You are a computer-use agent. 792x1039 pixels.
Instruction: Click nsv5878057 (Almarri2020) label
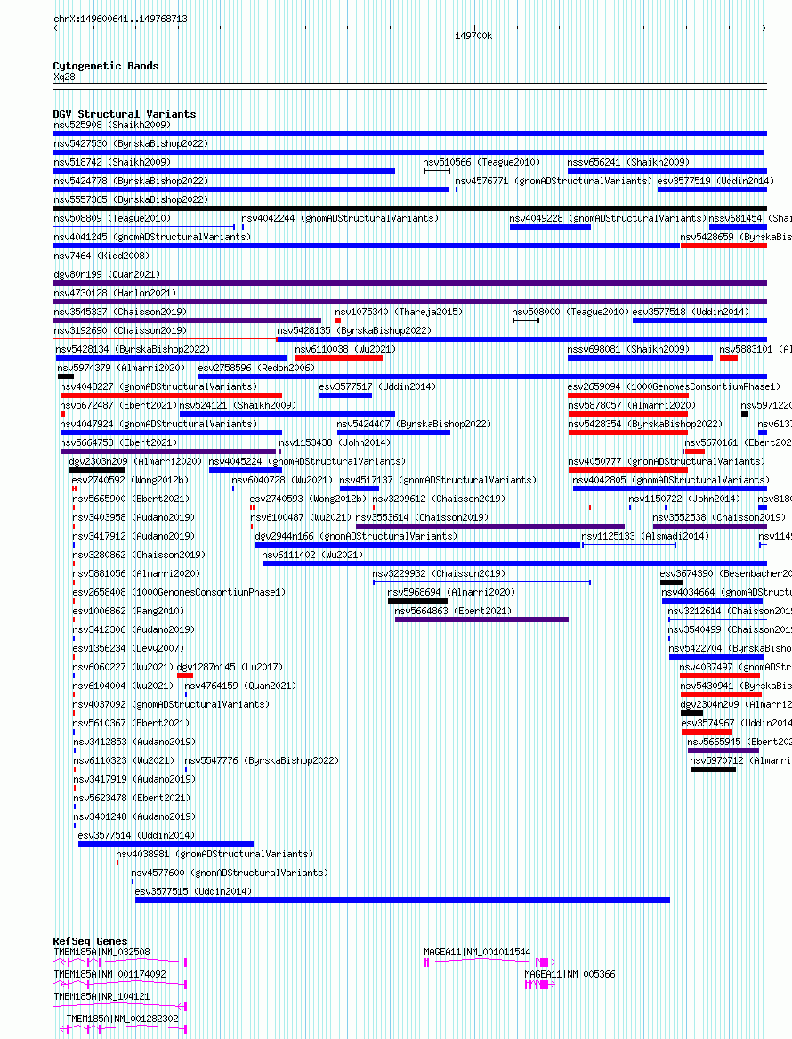[632, 405]
